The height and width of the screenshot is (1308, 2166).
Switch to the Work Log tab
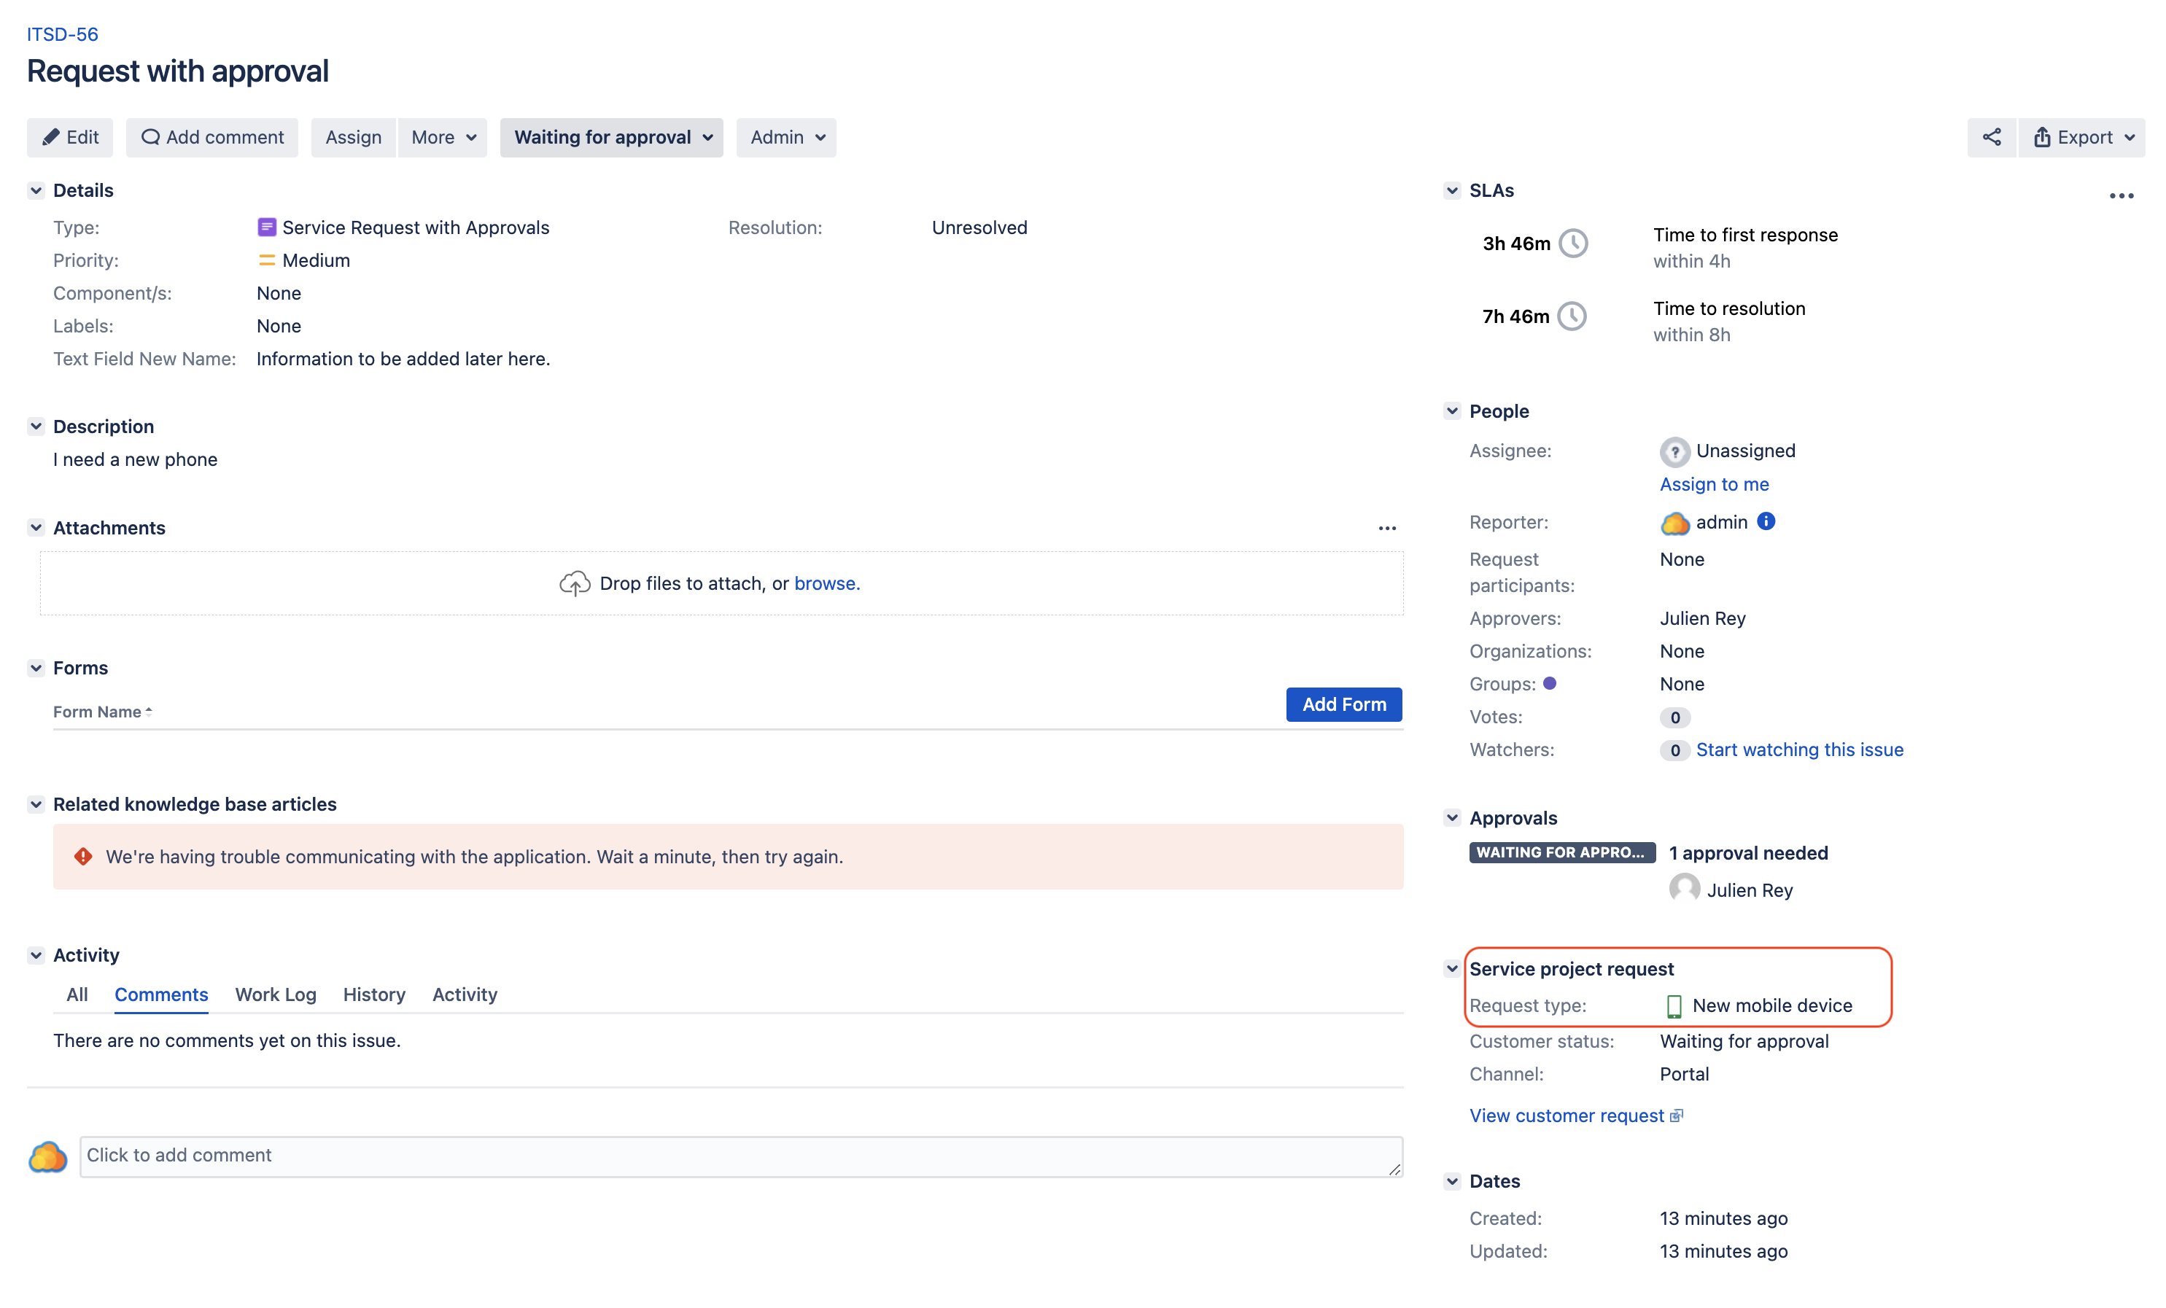(x=275, y=994)
